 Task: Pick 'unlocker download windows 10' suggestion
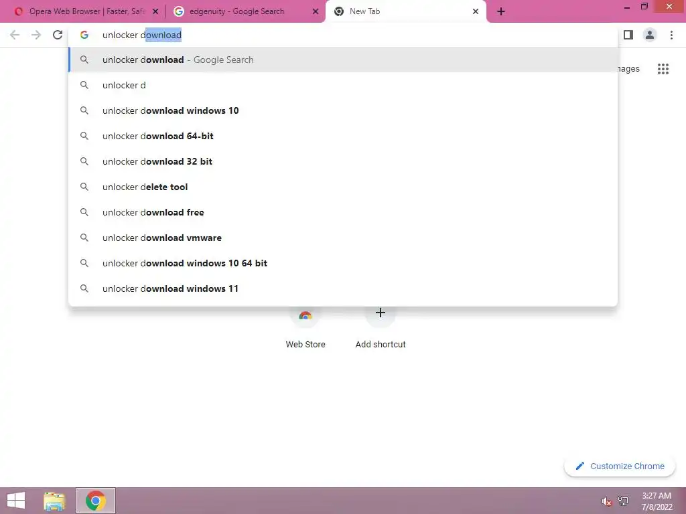click(343, 110)
